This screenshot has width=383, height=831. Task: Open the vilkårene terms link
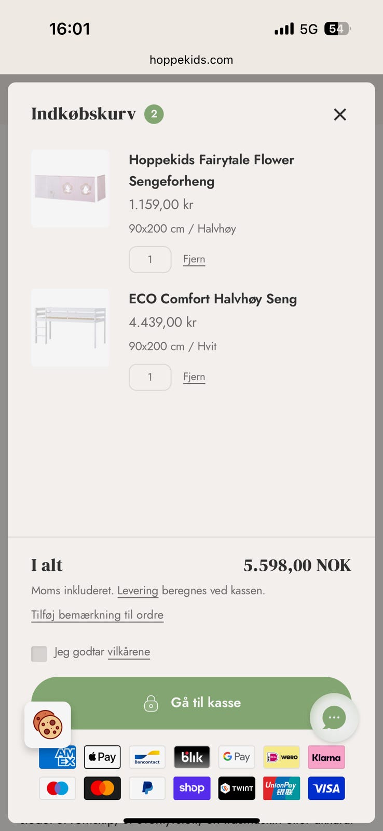129,652
